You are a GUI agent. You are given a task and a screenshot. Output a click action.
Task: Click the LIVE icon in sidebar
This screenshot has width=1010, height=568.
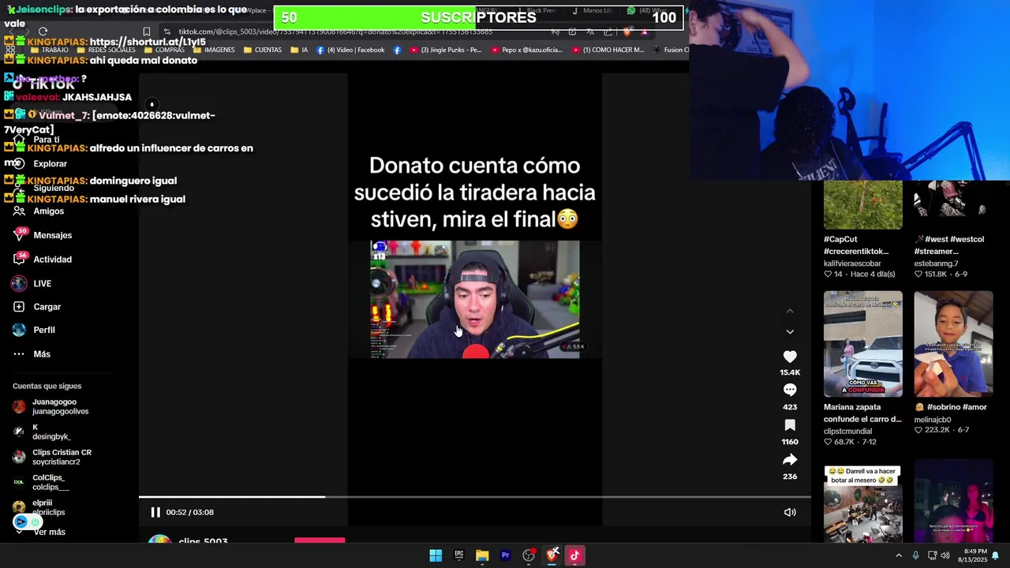click(19, 283)
